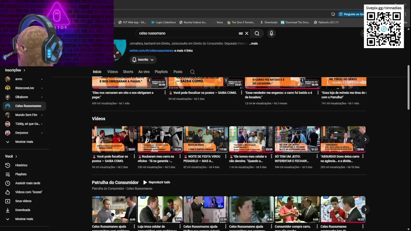Open Histórico in sidebar
This screenshot has width=411, height=231.
21,165
